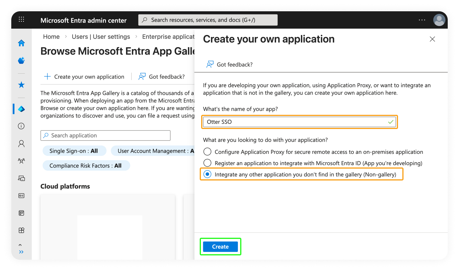Open the Groups icon in sidebar
Viewport: 459px width, 271px height.
(x=21, y=161)
